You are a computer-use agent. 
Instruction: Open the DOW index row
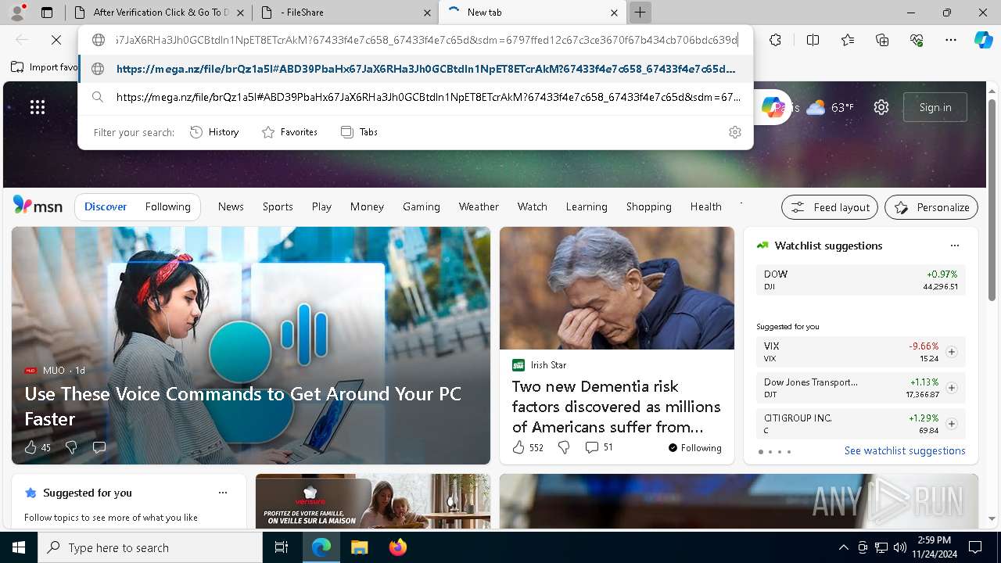coord(861,280)
